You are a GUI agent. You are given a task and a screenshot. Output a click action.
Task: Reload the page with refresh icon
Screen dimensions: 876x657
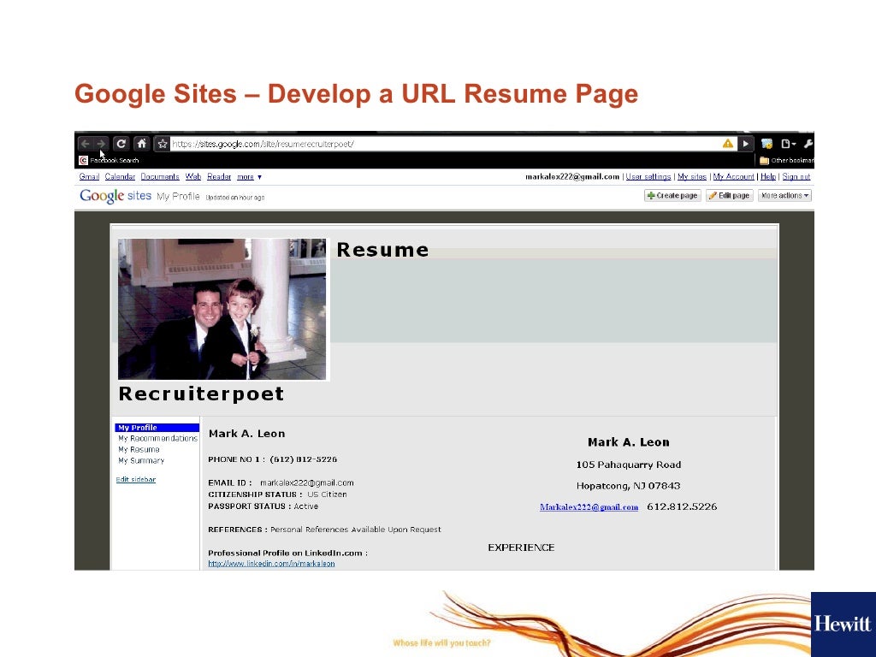(121, 144)
